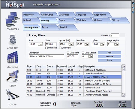
Task: Click the scroll up arrow of plans list
Action: click(124, 66)
